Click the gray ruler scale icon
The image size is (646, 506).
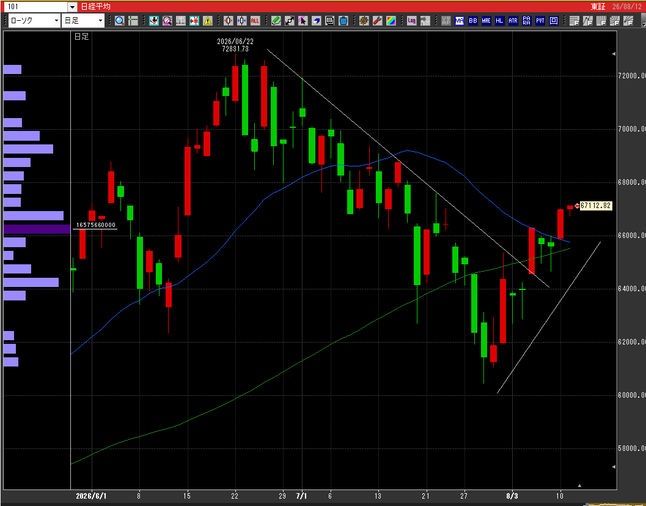point(181,21)
